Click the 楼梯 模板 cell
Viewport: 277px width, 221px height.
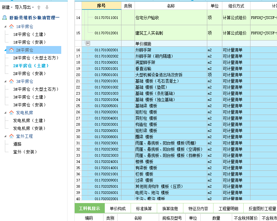171,162
